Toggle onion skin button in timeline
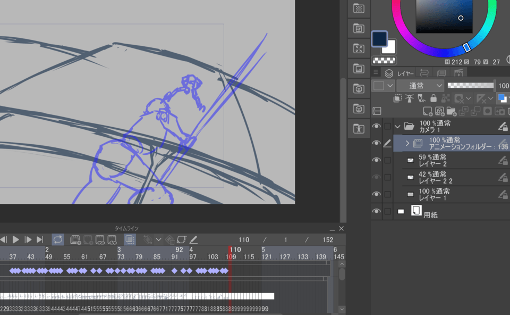Image resolution: width=510 pixels, height=315 pixels. click(x=130, y=240)
